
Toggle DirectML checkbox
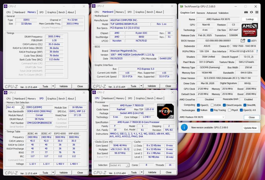(x=245, y=105)
